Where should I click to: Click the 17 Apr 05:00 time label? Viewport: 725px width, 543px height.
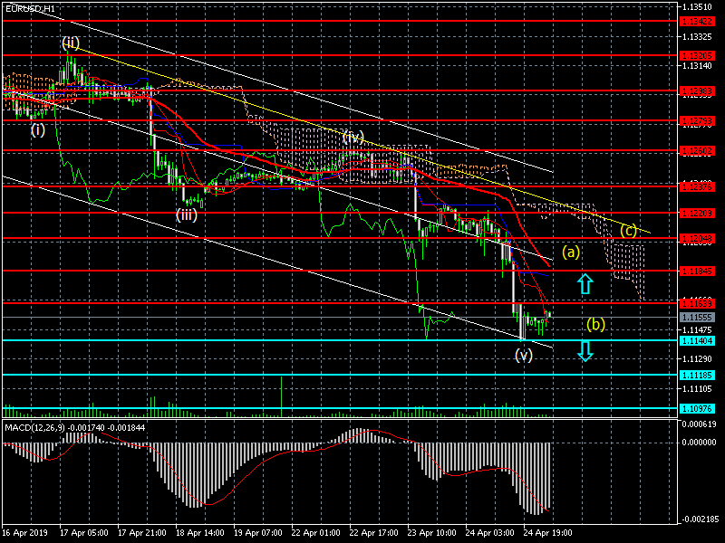(84, 533)
